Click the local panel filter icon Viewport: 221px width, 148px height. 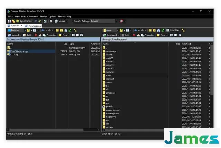pyautogui.click(x=35, y=30)
